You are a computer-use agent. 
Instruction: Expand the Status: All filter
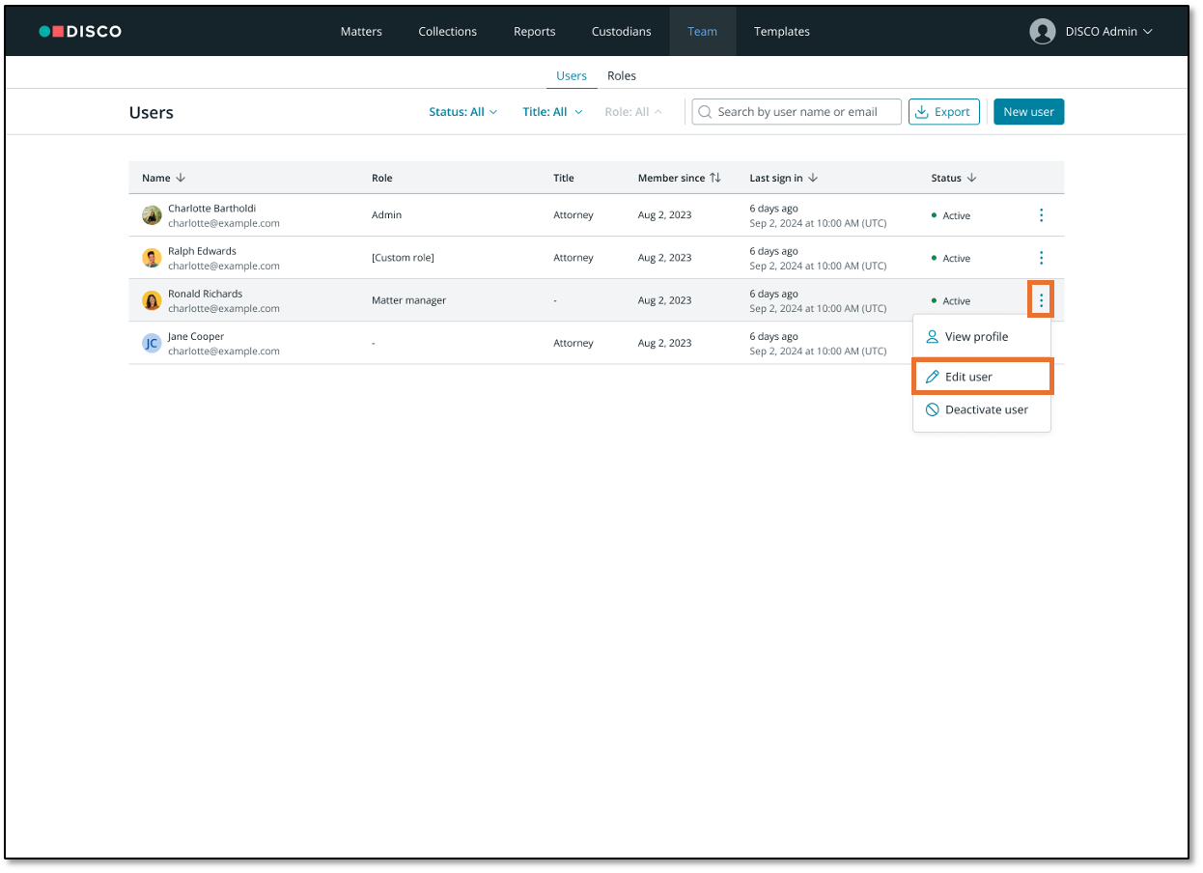click(x=462, y=112)
